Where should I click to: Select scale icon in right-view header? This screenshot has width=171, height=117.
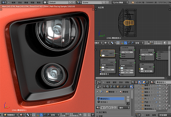point(132,43)
